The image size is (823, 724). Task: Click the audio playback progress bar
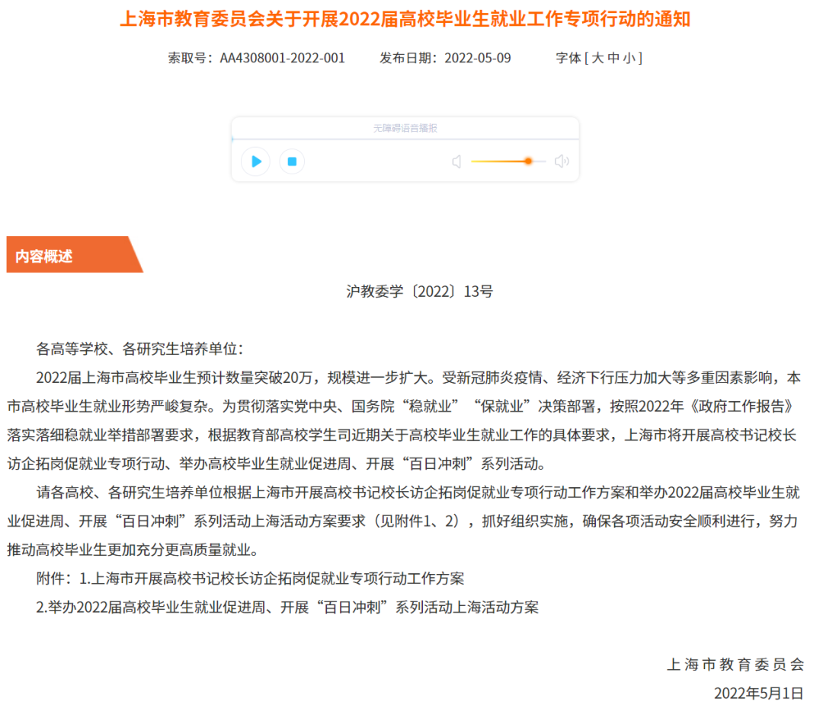click(x=405, y=139)
